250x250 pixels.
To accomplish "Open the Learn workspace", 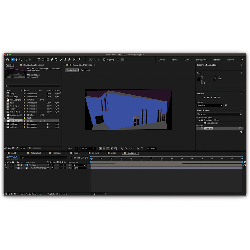I will (187, 60).
